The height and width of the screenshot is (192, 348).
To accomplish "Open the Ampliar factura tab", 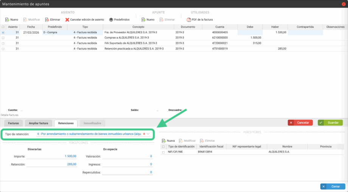I will coord(39,123).
